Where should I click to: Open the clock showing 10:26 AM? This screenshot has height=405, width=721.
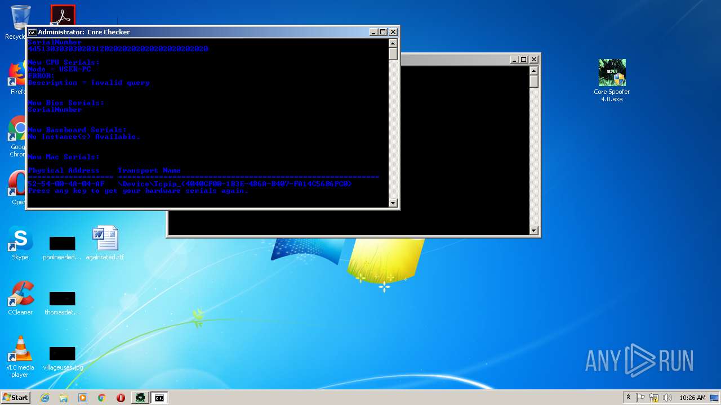[x=692, y=398]
